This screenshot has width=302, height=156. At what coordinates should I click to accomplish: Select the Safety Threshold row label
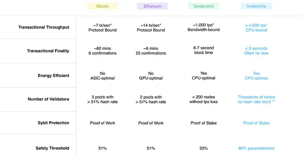point(52,148)
